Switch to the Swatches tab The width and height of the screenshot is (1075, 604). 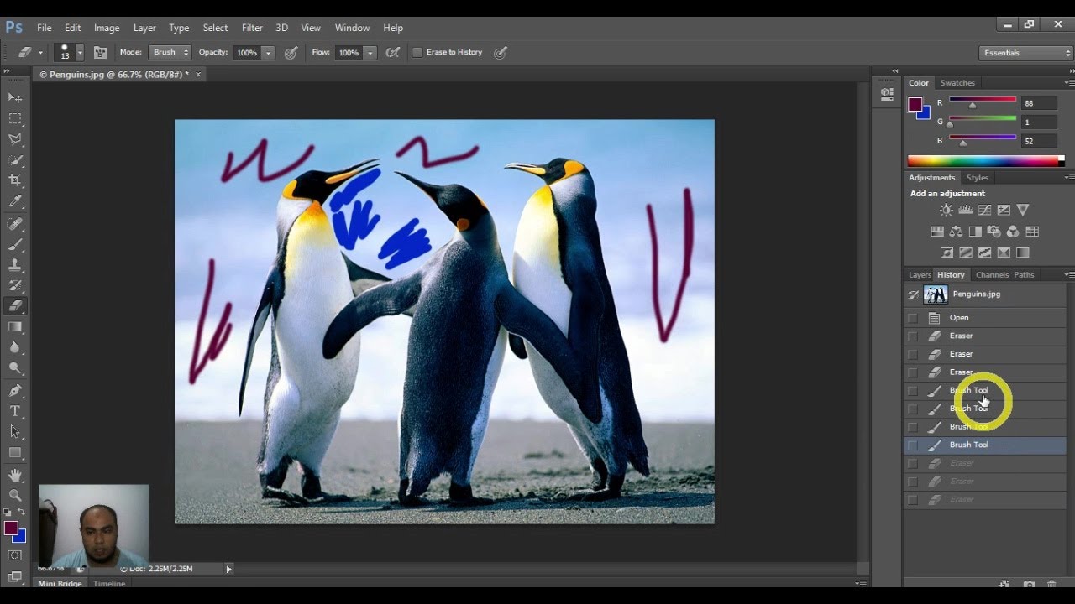click(957, 83)
